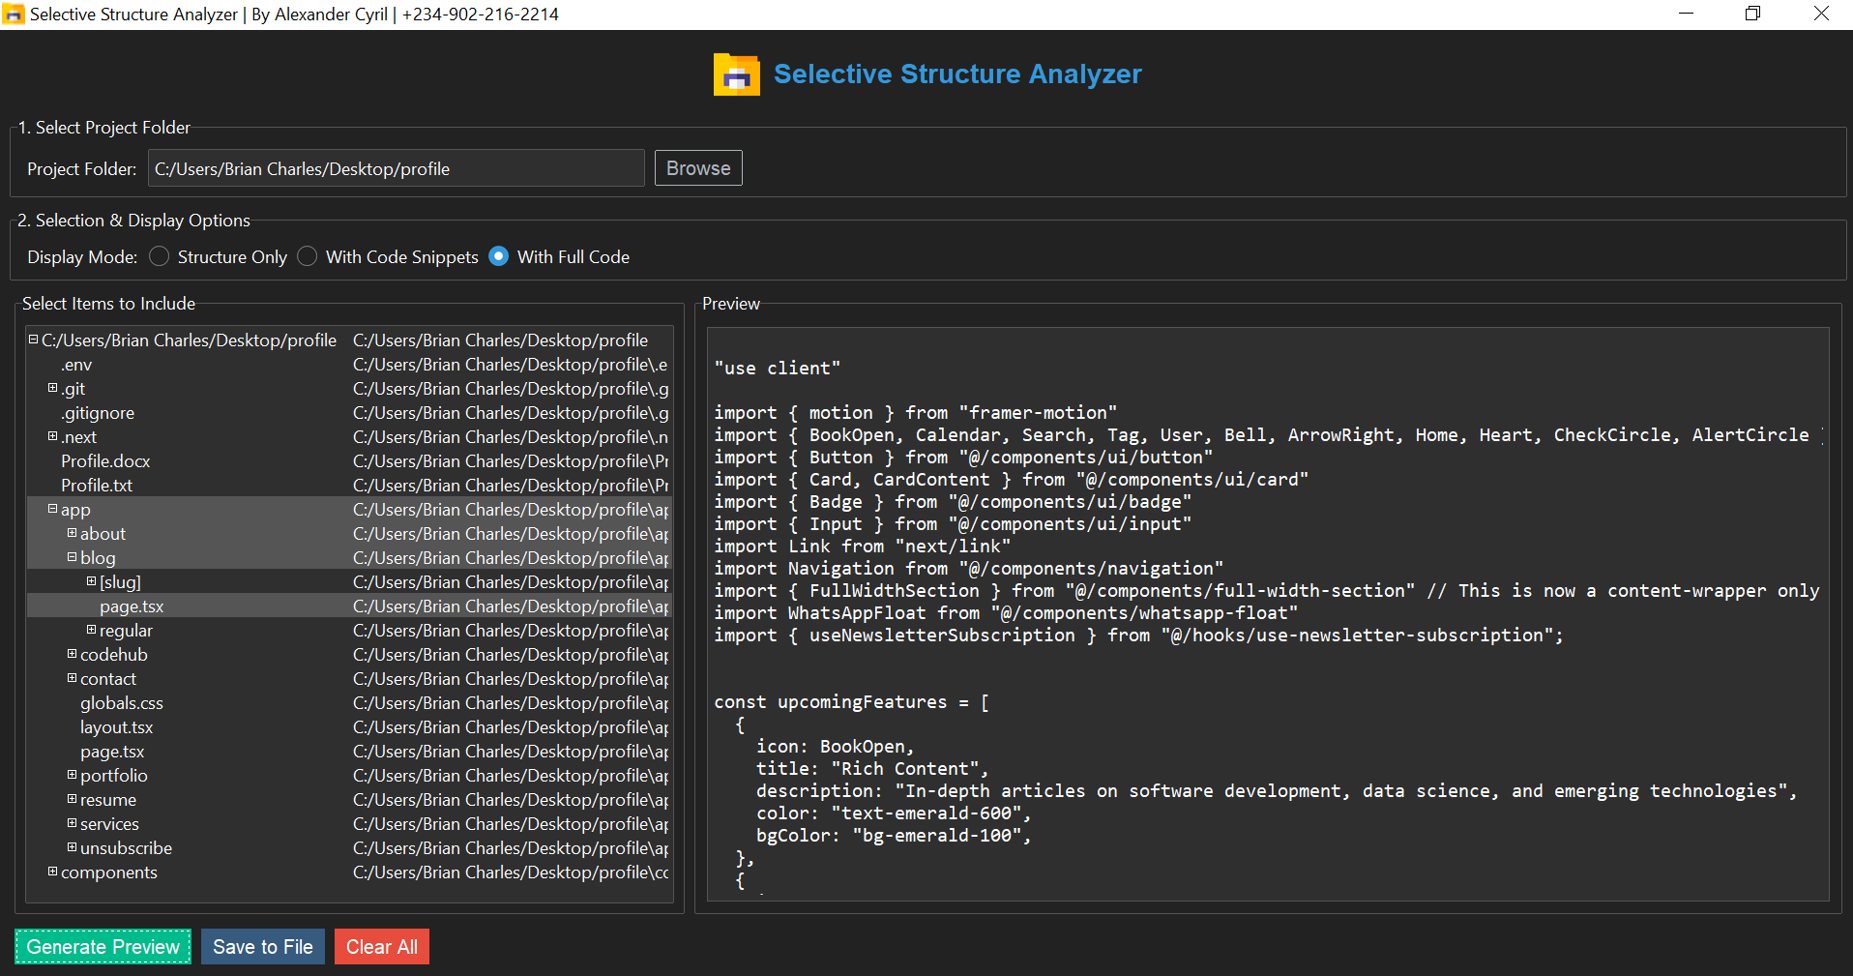
Task: Expand the components folder
Action: (x=52, y=872)
